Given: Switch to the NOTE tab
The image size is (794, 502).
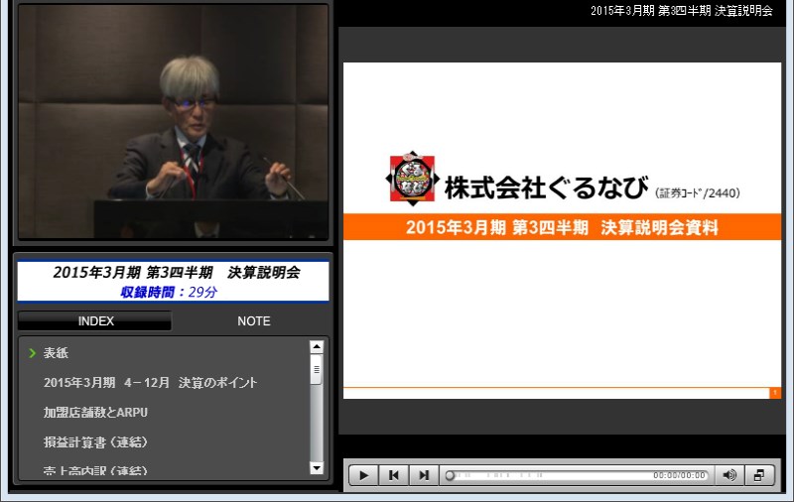Looking at the screenshot, I should pos(254,320).
